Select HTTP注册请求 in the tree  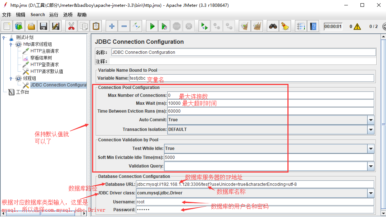tap(45, 51)
